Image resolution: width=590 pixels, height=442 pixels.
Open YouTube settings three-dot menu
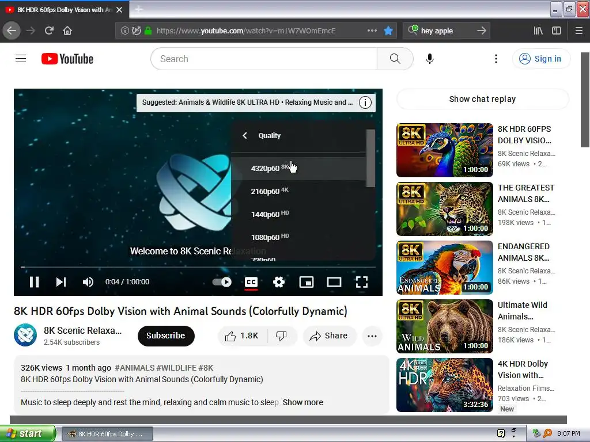tap(496, 59)
